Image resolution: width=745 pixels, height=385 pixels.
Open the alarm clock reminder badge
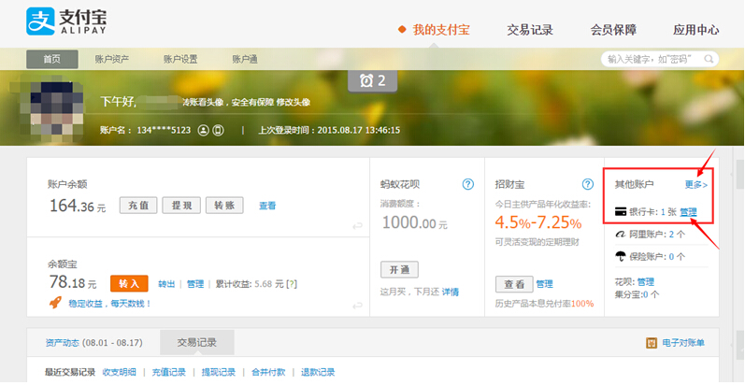372,80
